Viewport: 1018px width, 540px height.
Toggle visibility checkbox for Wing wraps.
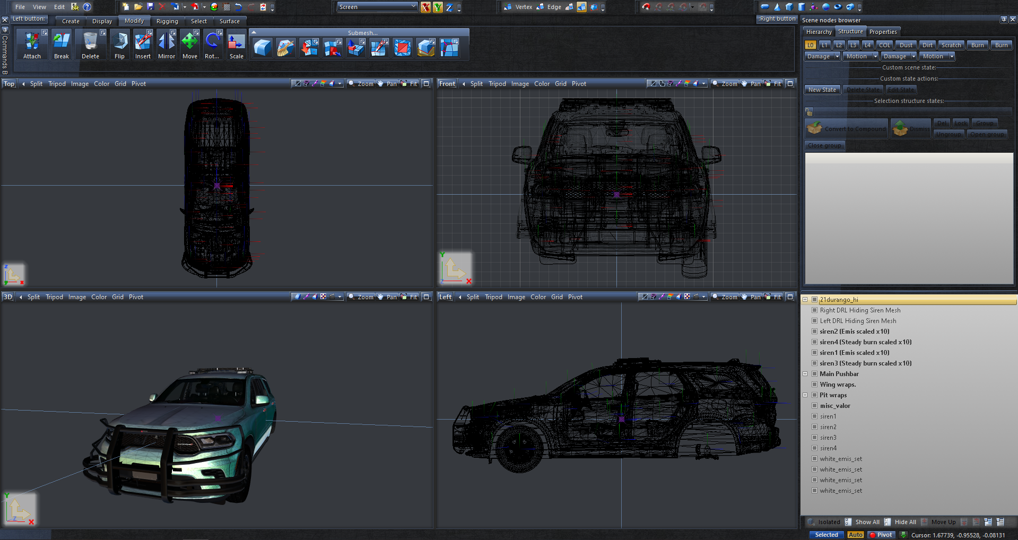(x=814, y=385)
